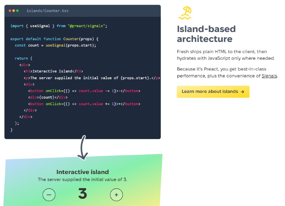The height and width of the screenshot is (206, 285).
Task: Click the green dot in code window
Action: click(x=17, y=11)
